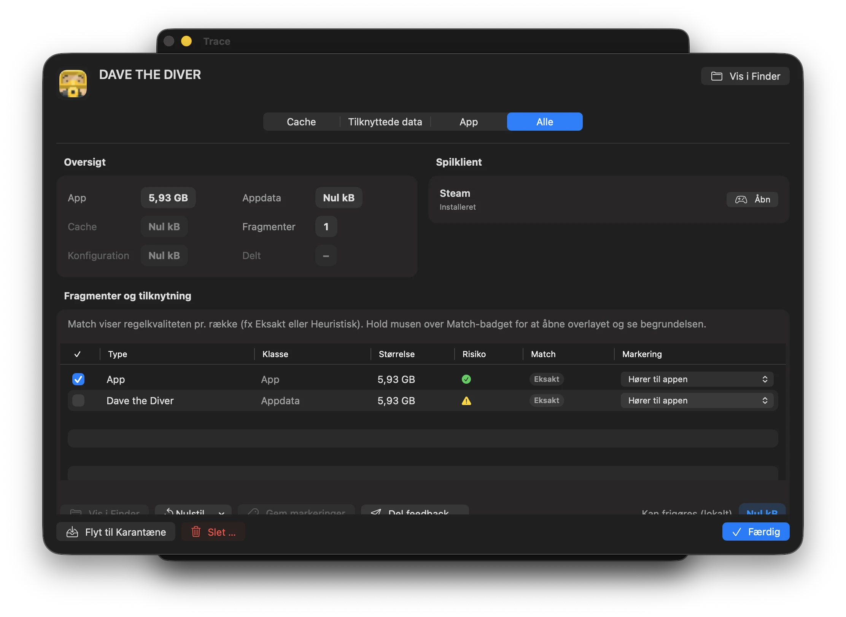Check the Dave the Diver row checkbox
This screenshot has width=846, height=617.
(78, 400)
